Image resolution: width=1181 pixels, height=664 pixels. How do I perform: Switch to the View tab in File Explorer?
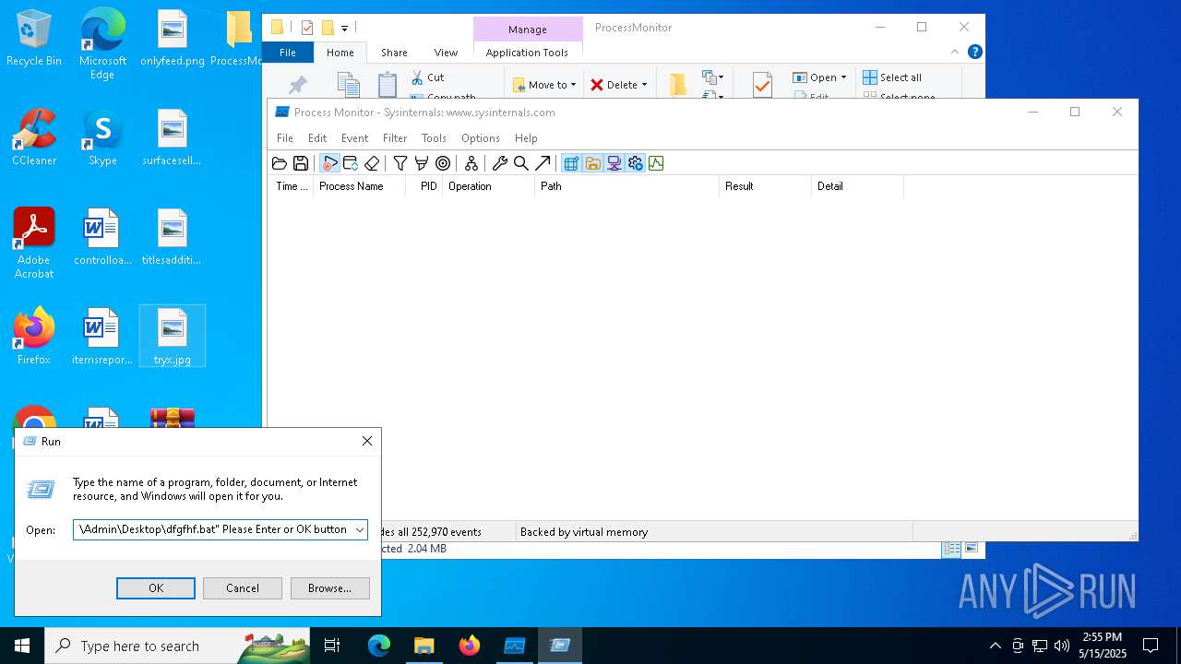tap(446, 53)
